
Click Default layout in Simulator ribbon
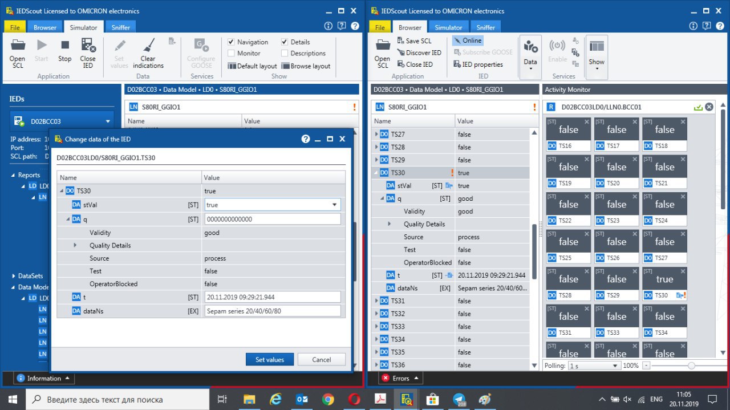[252, 66]
